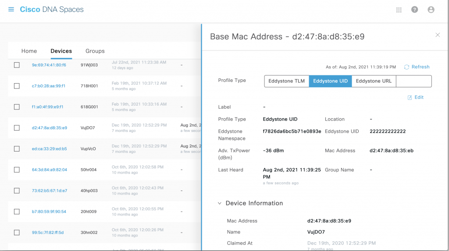The height and width of the screenshot is (251, 449).
Task: Select the Eddystone TLM profile type
Action: coord(286,81)
